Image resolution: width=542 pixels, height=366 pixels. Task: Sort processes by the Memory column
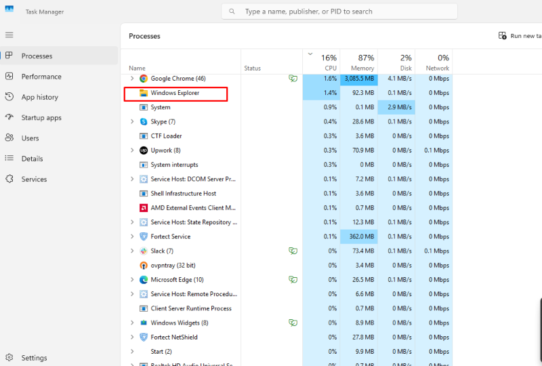pos(359,62)
